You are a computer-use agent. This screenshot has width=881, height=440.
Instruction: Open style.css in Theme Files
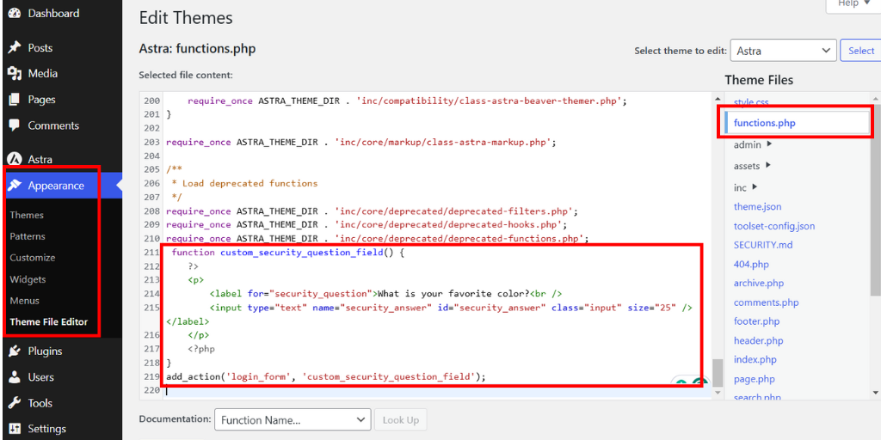pyautogui.click(x=751, y=102)
